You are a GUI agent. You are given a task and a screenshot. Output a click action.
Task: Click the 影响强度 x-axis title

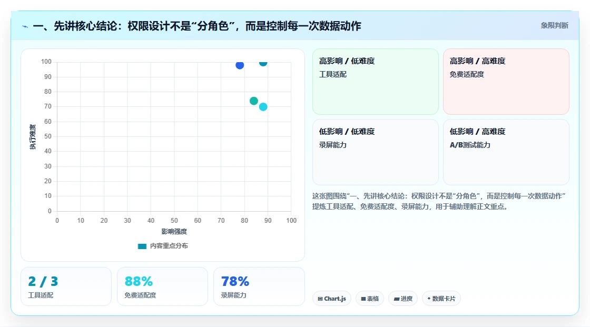[174, 231]
